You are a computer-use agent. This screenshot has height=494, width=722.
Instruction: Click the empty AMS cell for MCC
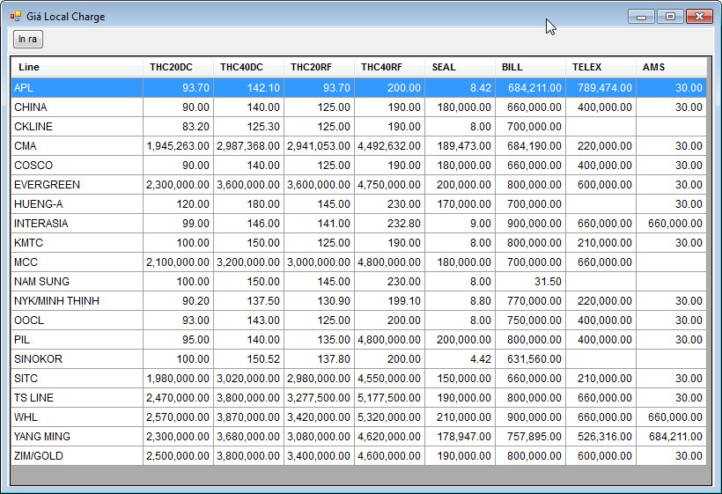pyautogui.click(x=671, y=262)
